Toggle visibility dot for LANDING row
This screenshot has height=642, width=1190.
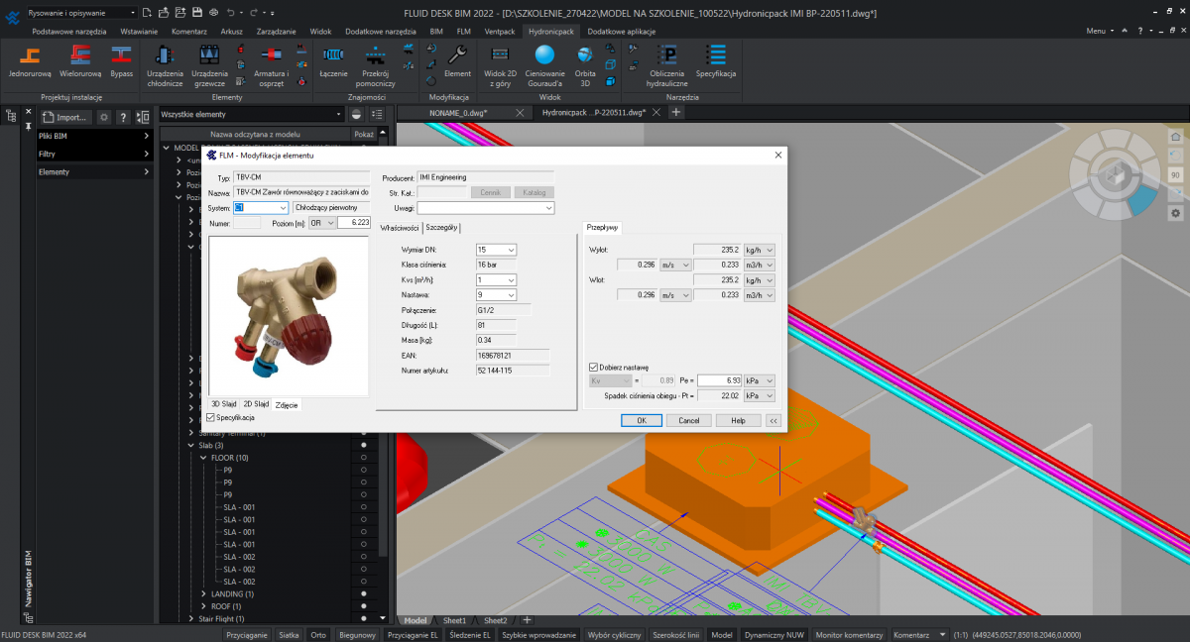click(364, 593)
